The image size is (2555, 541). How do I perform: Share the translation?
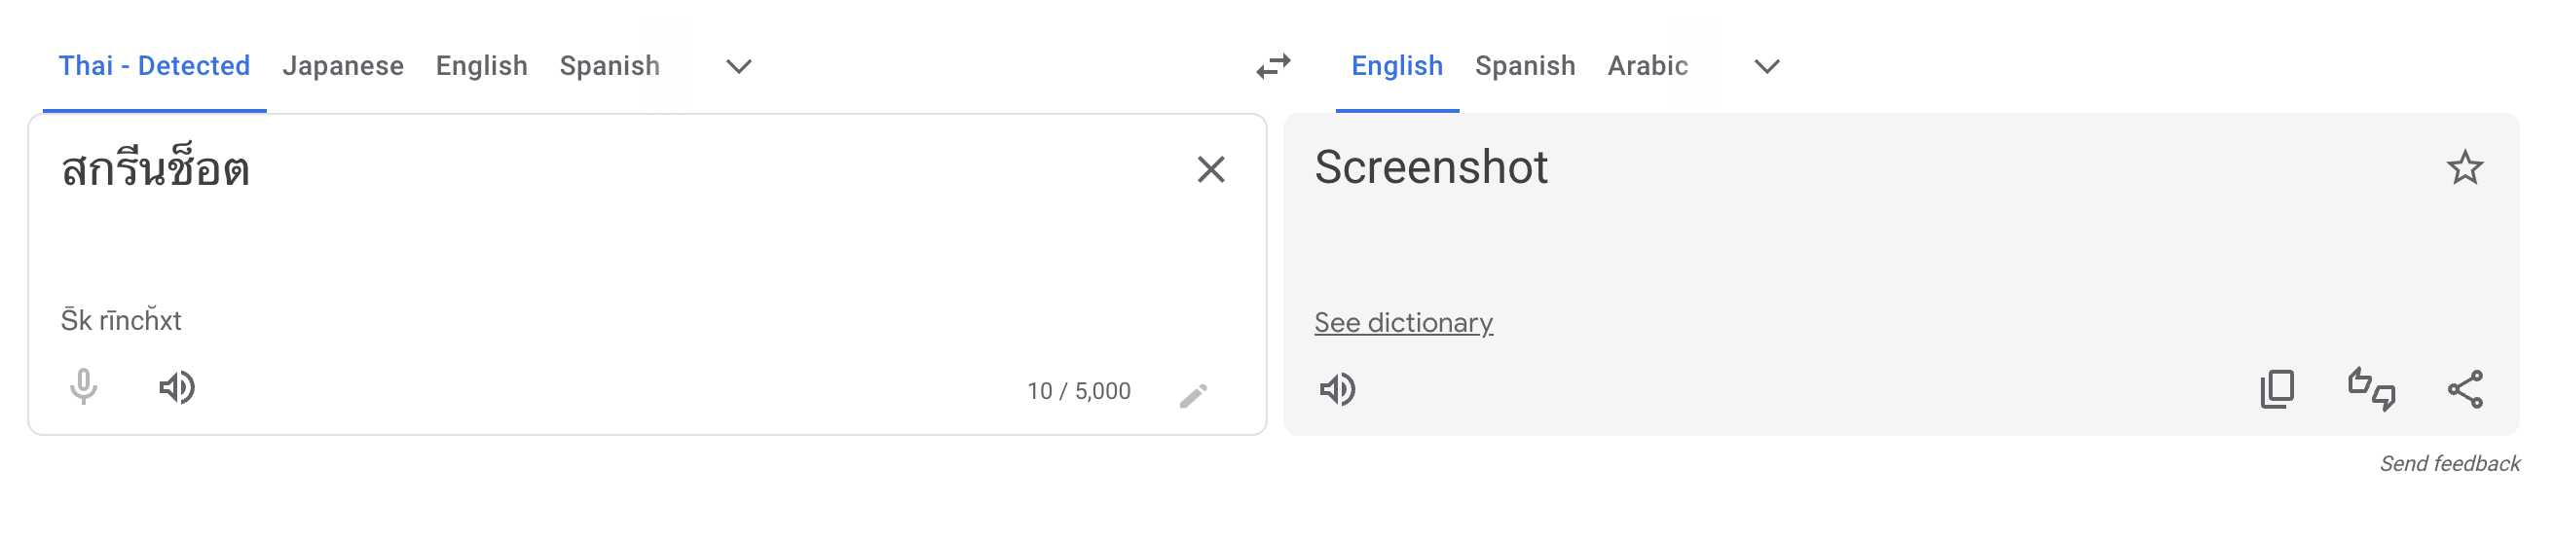point(2464,389)
